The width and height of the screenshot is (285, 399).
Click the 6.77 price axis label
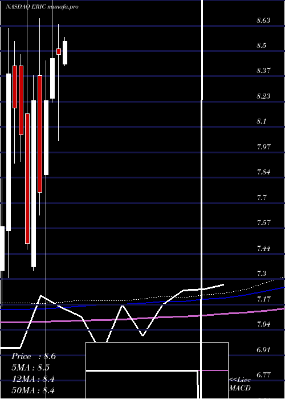coord(263,374)
